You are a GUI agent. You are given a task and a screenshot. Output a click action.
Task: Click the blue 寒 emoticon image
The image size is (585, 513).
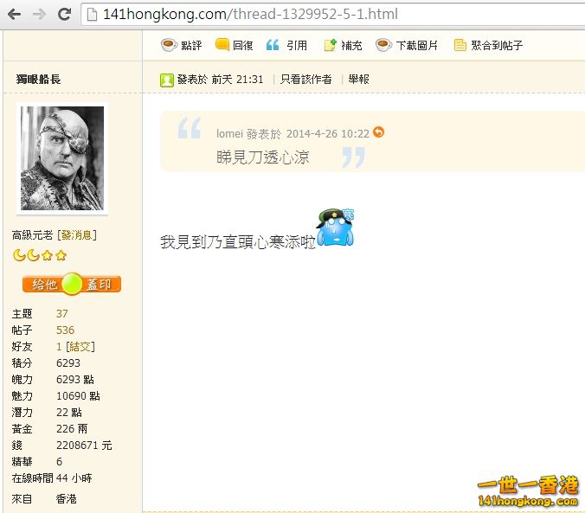click(x=336, y=228)
